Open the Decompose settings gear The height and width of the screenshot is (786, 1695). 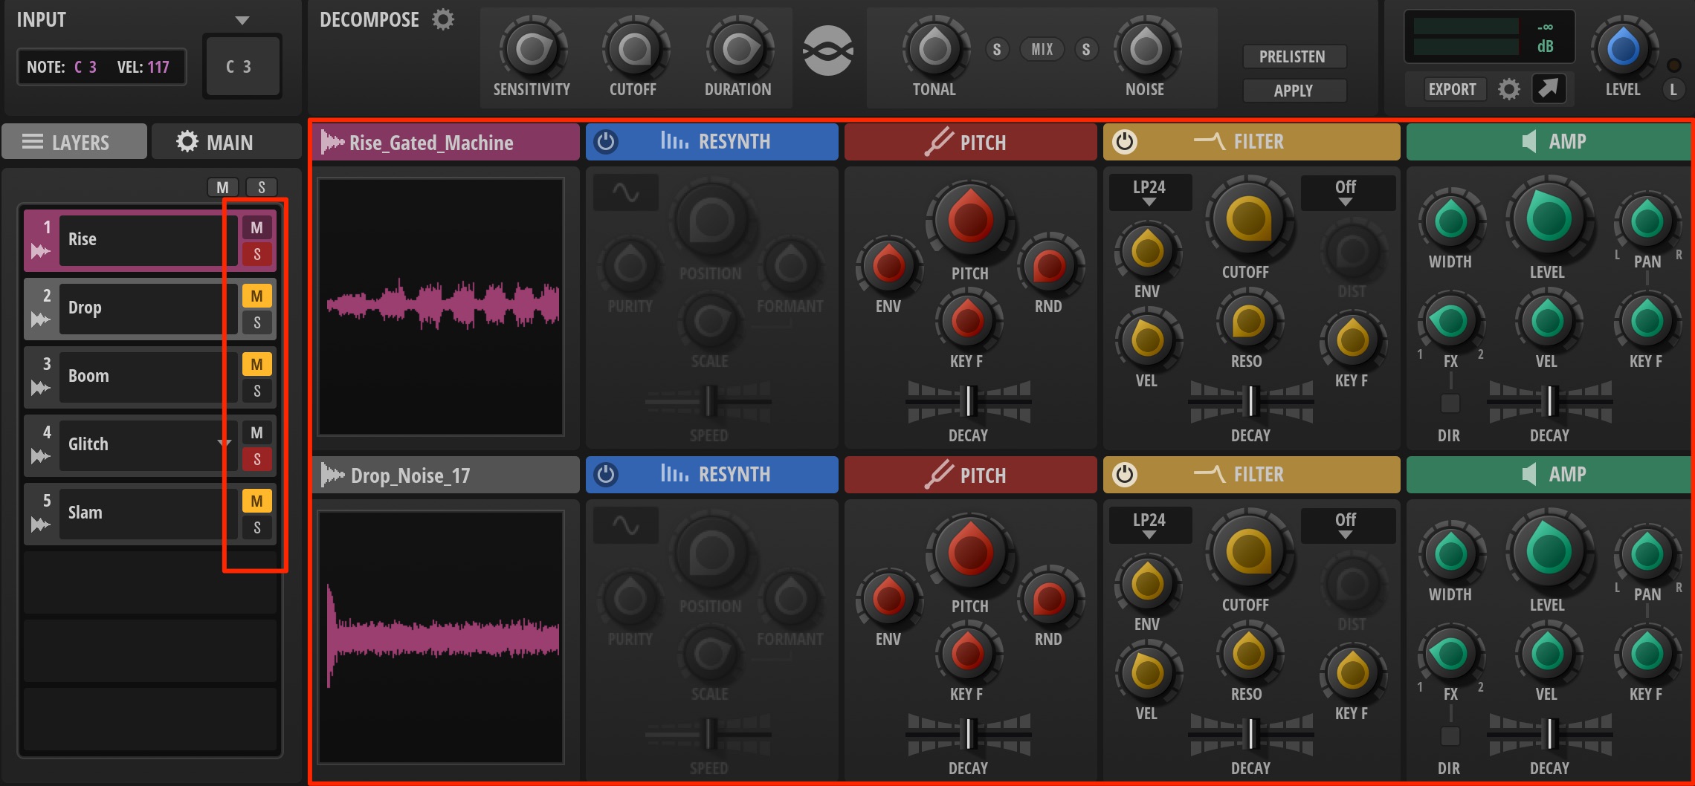(443, 20)
